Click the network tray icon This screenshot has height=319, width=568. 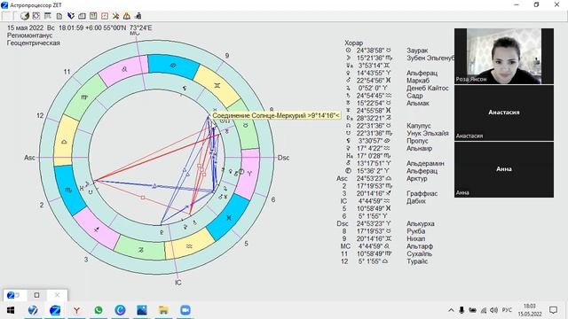click(484, 310)
